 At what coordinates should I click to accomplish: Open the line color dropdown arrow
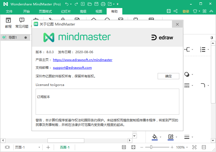(177, 137)
